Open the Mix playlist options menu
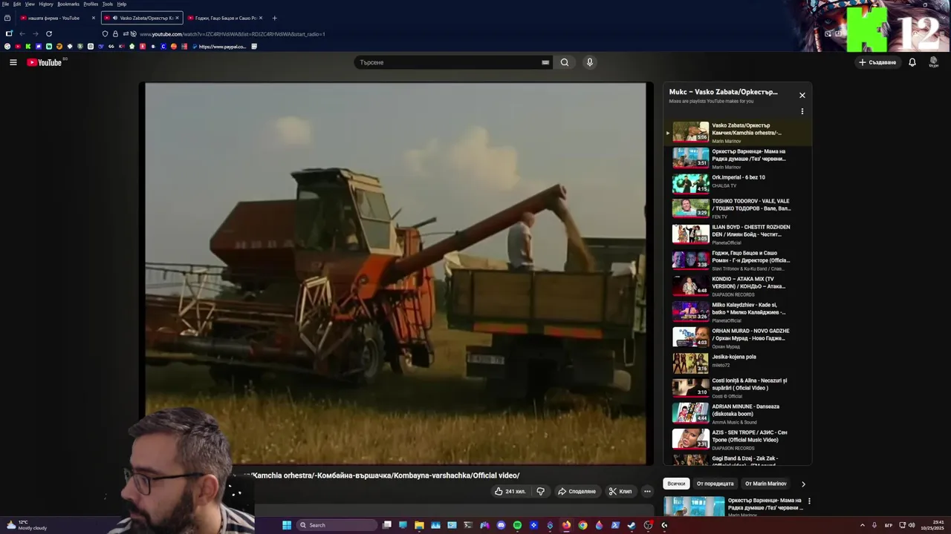 click(x=802, y=111)
